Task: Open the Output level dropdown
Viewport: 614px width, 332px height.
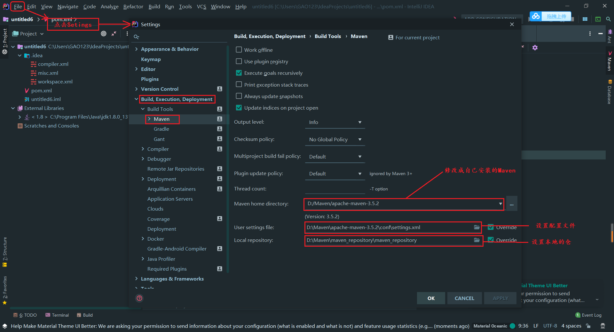Action: 335,122
